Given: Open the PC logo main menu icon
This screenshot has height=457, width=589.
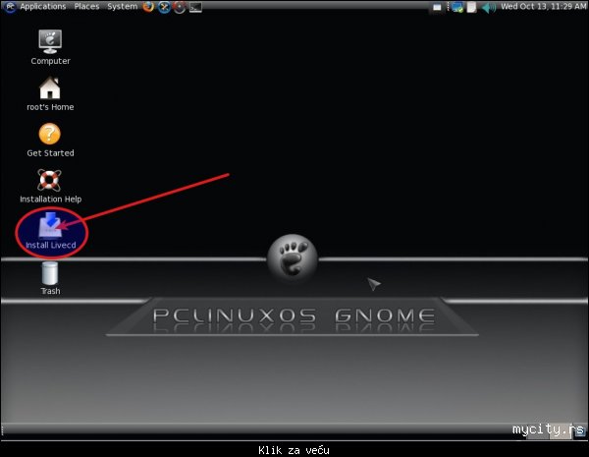Looking at the screenshot, I should coord(10,7).
